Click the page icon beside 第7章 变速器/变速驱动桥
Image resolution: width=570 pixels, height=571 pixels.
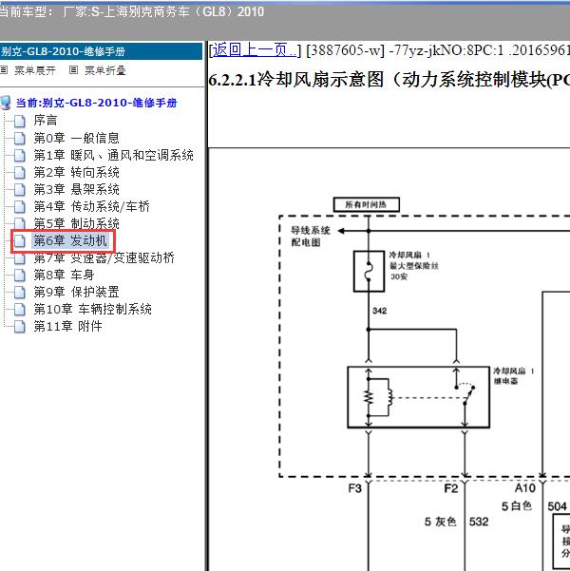point(20,257)
